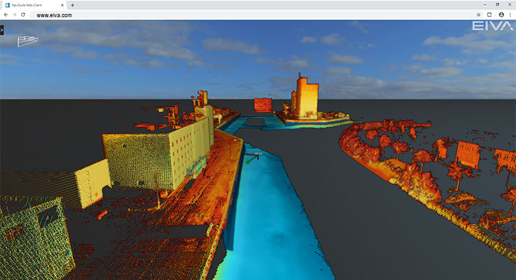Screen dimensions: 516x280
Task: Open the browser three-dot menu
Action: 510,15
